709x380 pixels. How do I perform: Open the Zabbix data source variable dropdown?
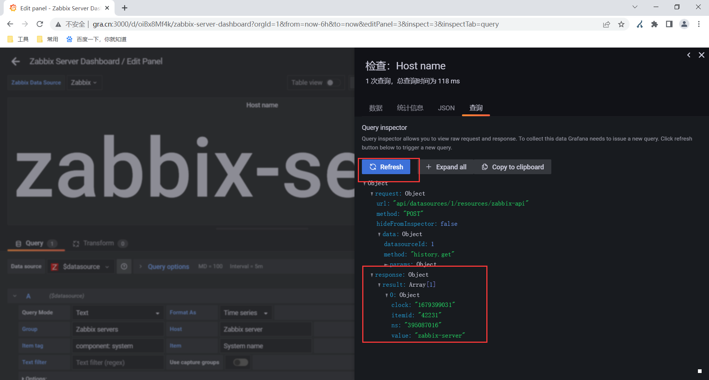tap(84, 83)
